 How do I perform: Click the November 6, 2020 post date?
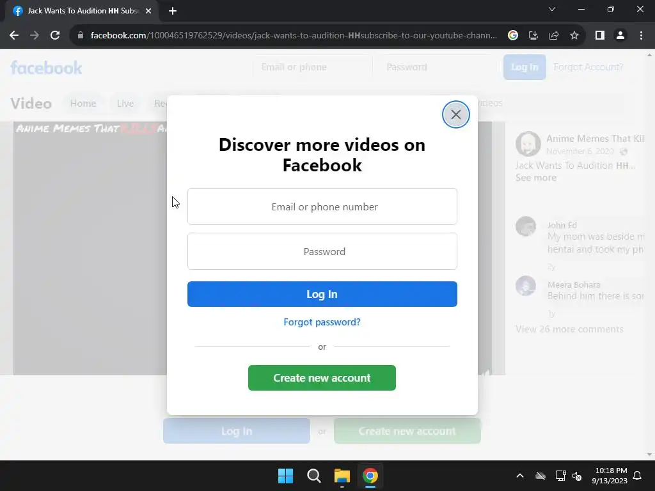point(580,151)
